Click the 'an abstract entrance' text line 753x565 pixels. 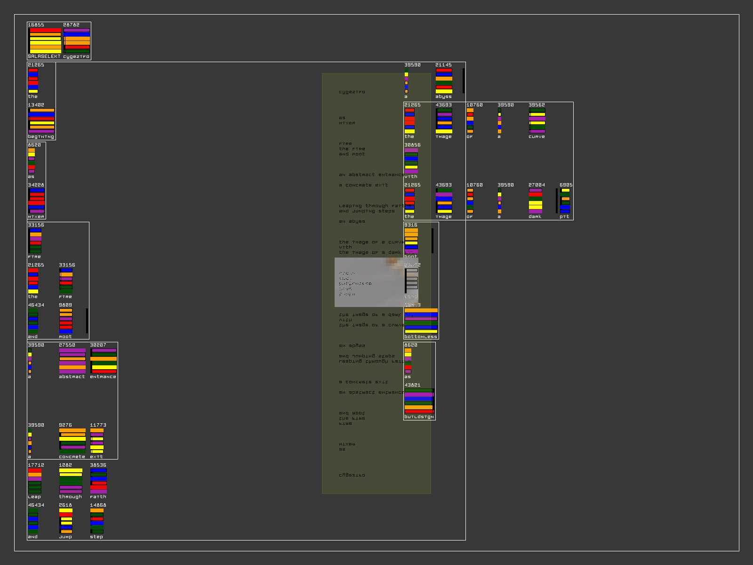tap(369, 175)
